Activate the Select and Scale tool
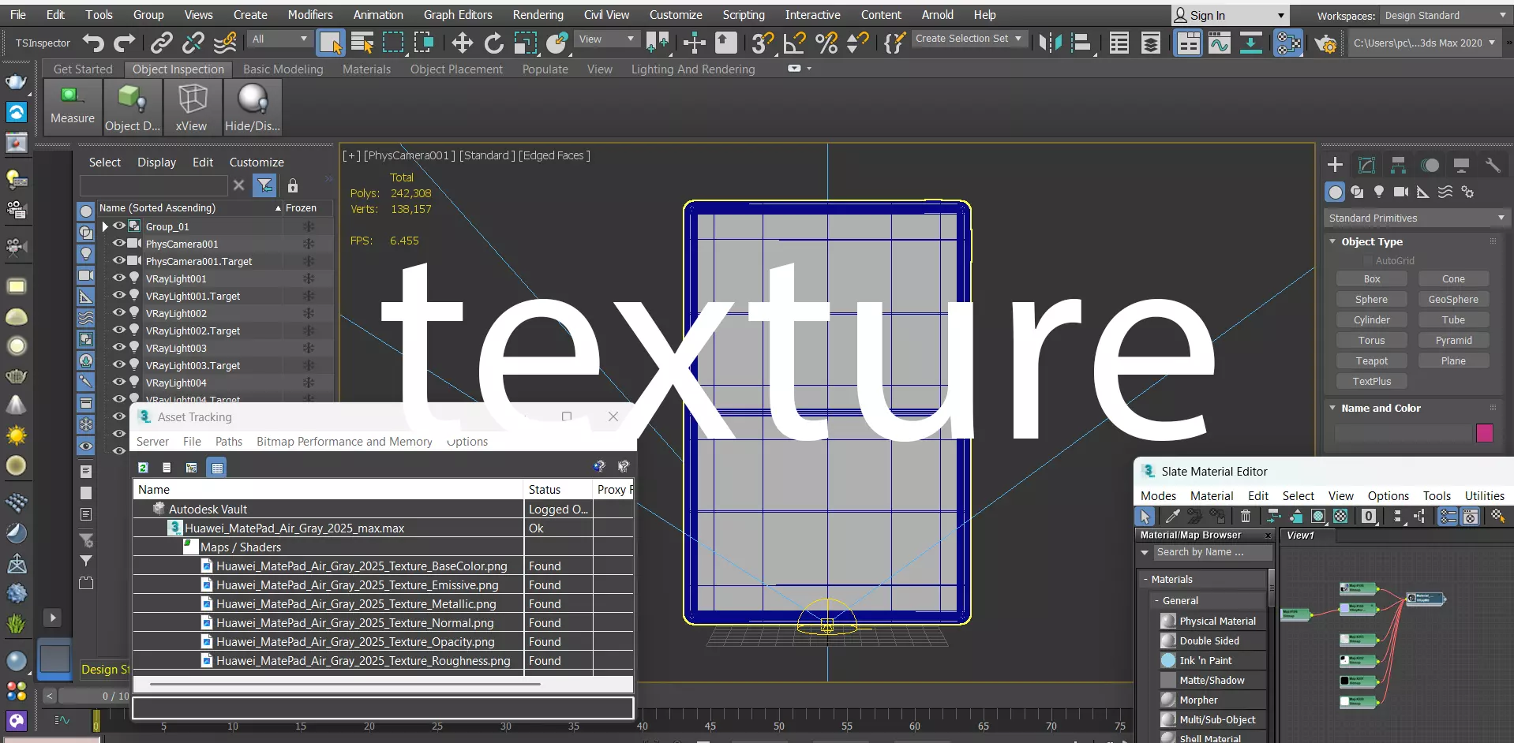The height and width of the screenshot is (743, 1514). 526,43
